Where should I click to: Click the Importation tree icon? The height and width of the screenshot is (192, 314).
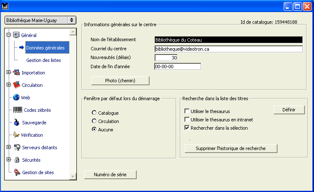tap(16, 73)
